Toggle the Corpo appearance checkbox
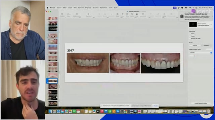The width and height of the screenshot is (215, 120). pyautogui.click(x=190, y=36)
